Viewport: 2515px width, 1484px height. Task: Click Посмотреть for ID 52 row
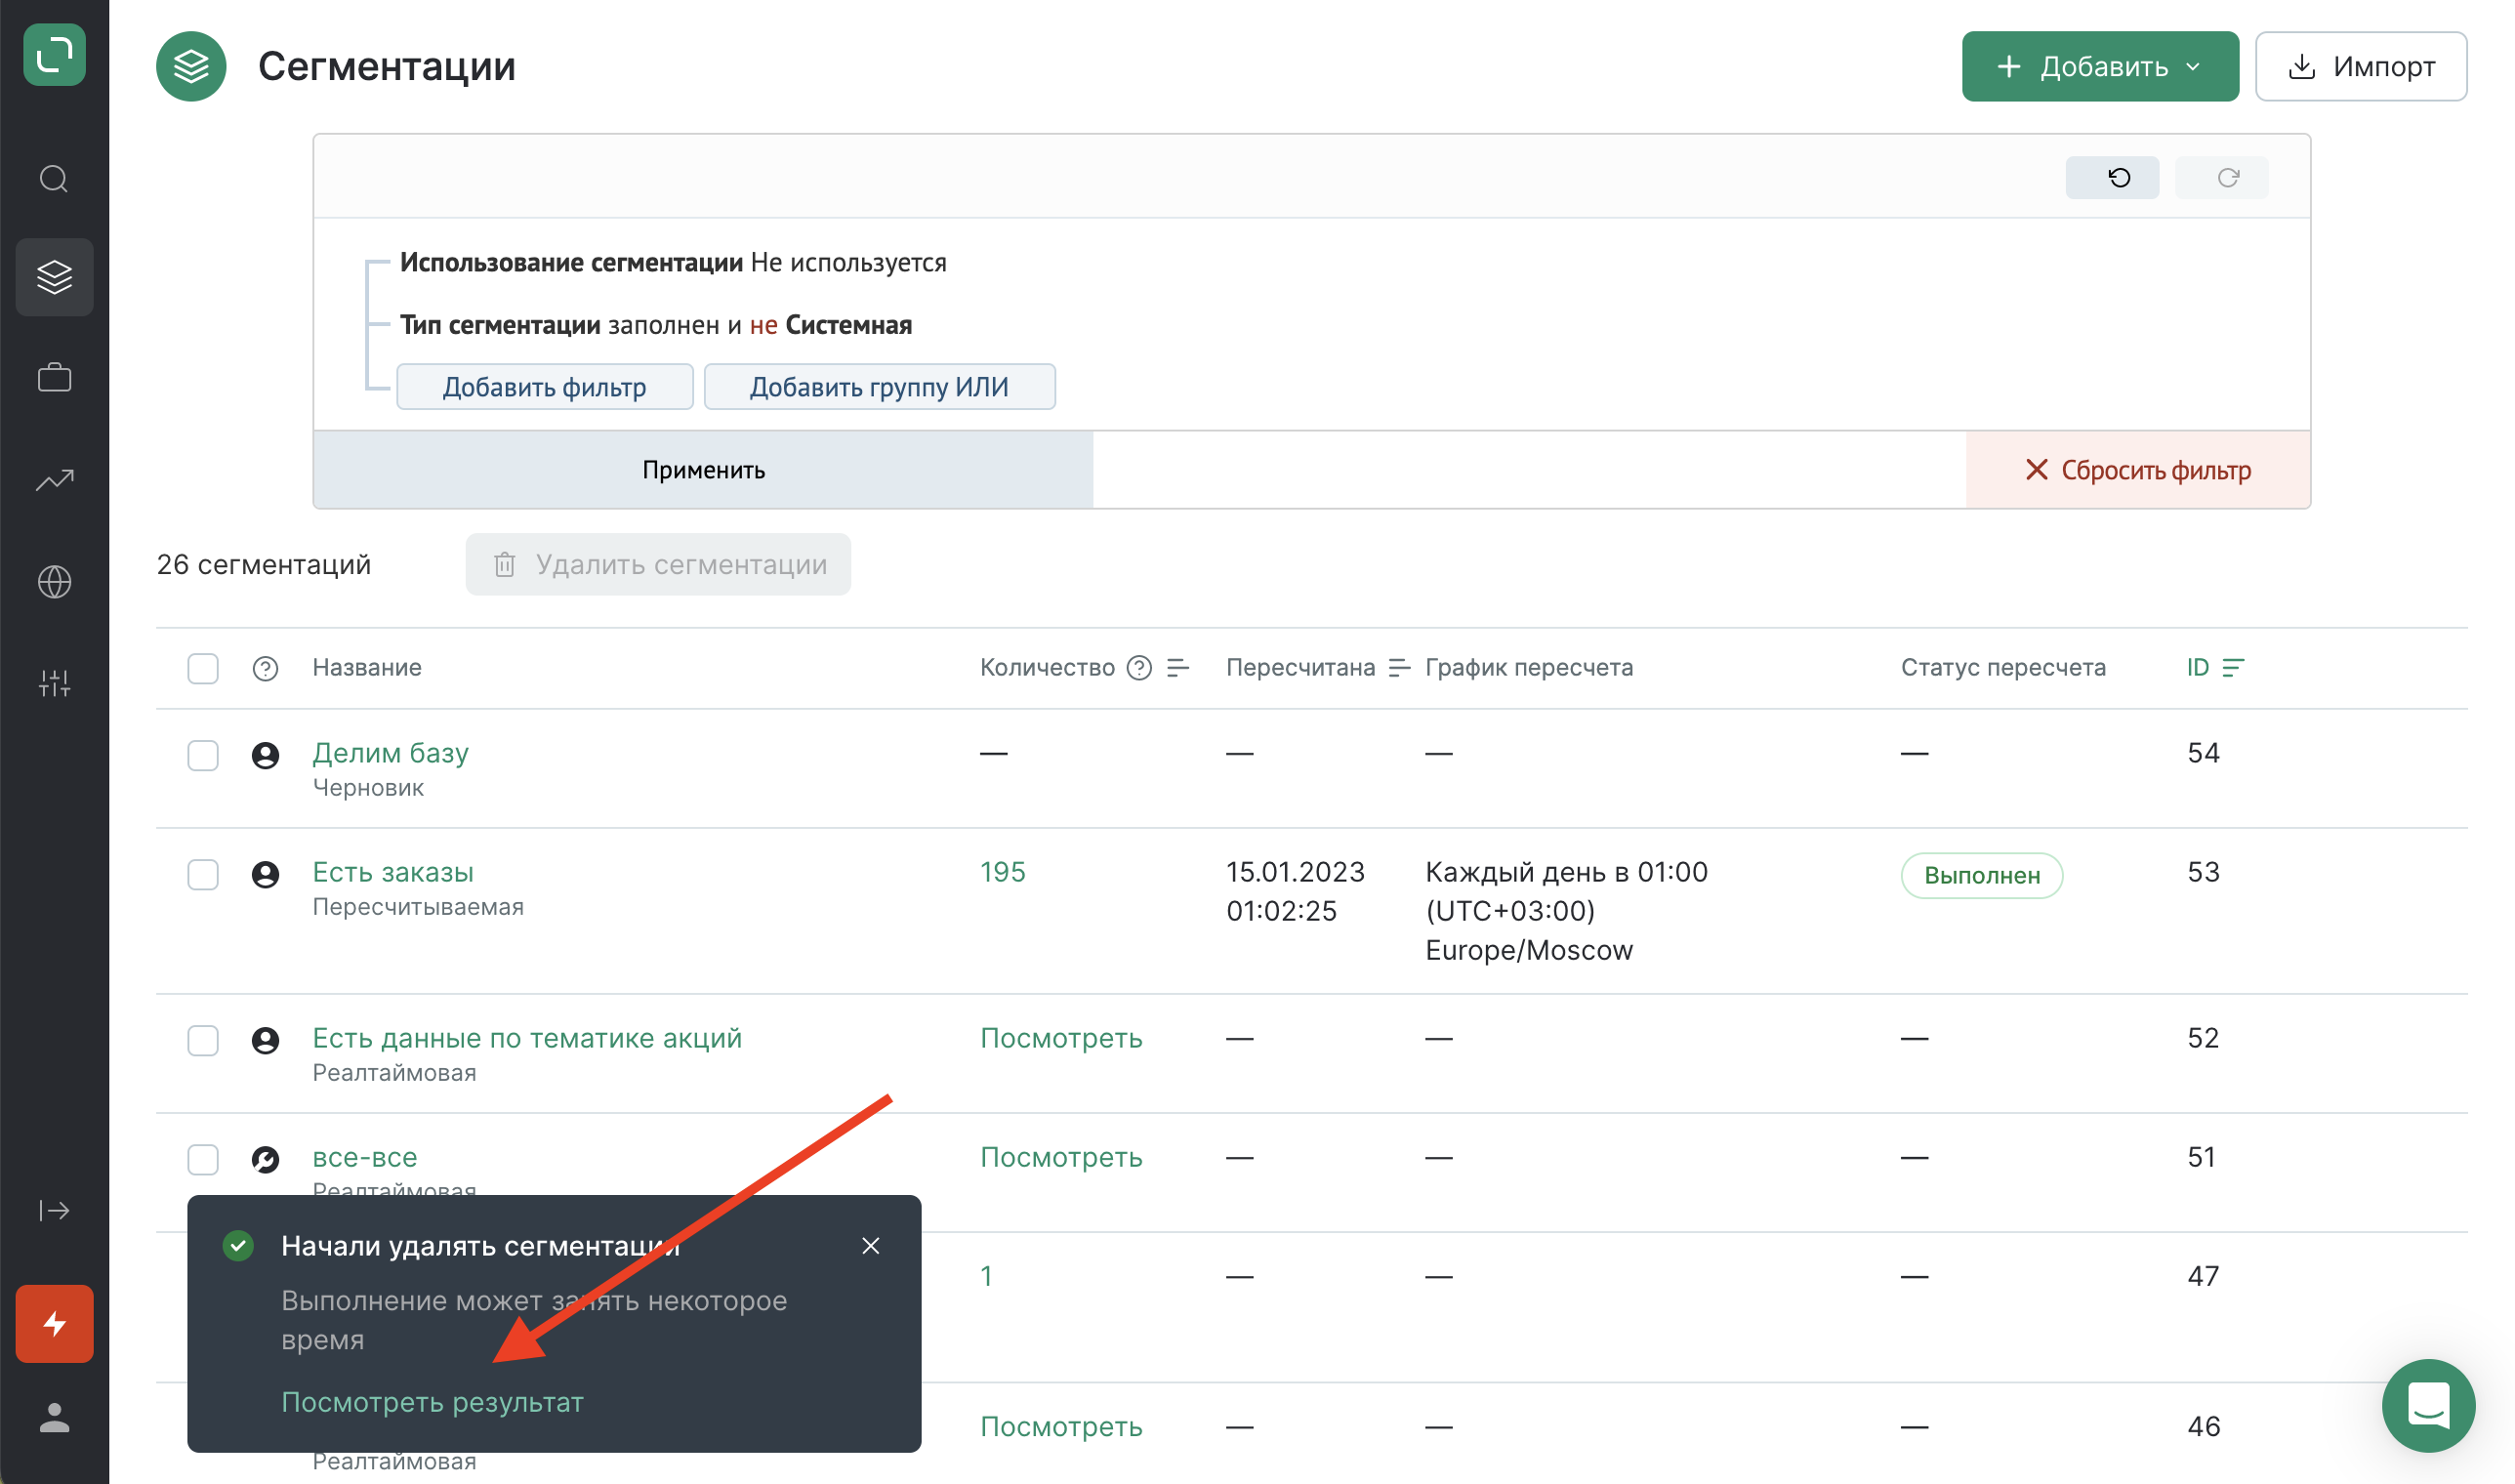tap(1061, 1038)
